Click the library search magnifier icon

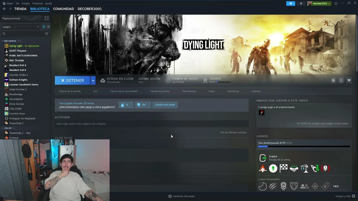pyautogui.click(x=4, y=34)
